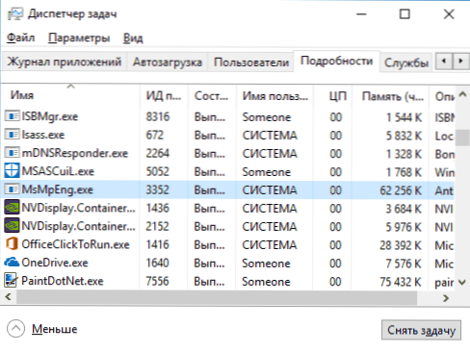Click memory value 1 544 K
Image resolution: width=470 pixels, height=352 pixels.
[x=404, y=117]
